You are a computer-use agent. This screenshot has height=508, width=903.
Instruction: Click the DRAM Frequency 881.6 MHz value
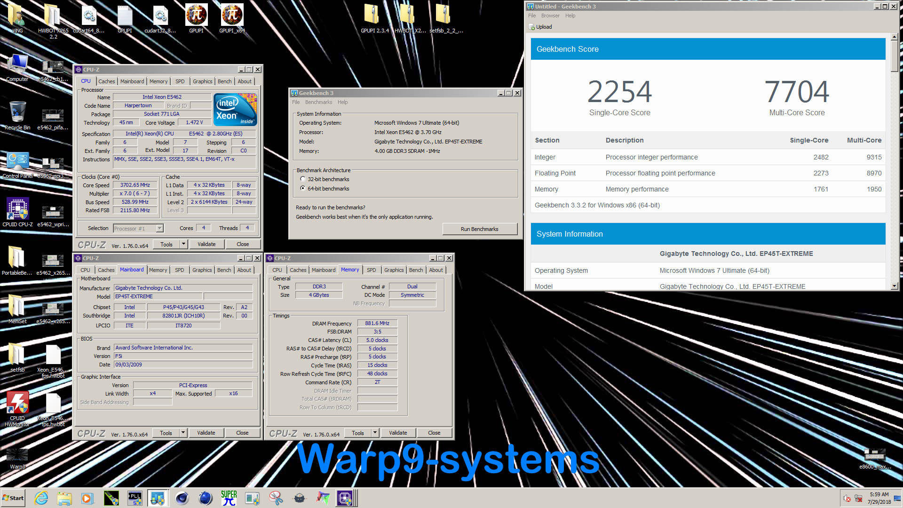pyautogui.click(x=377, y=323)
